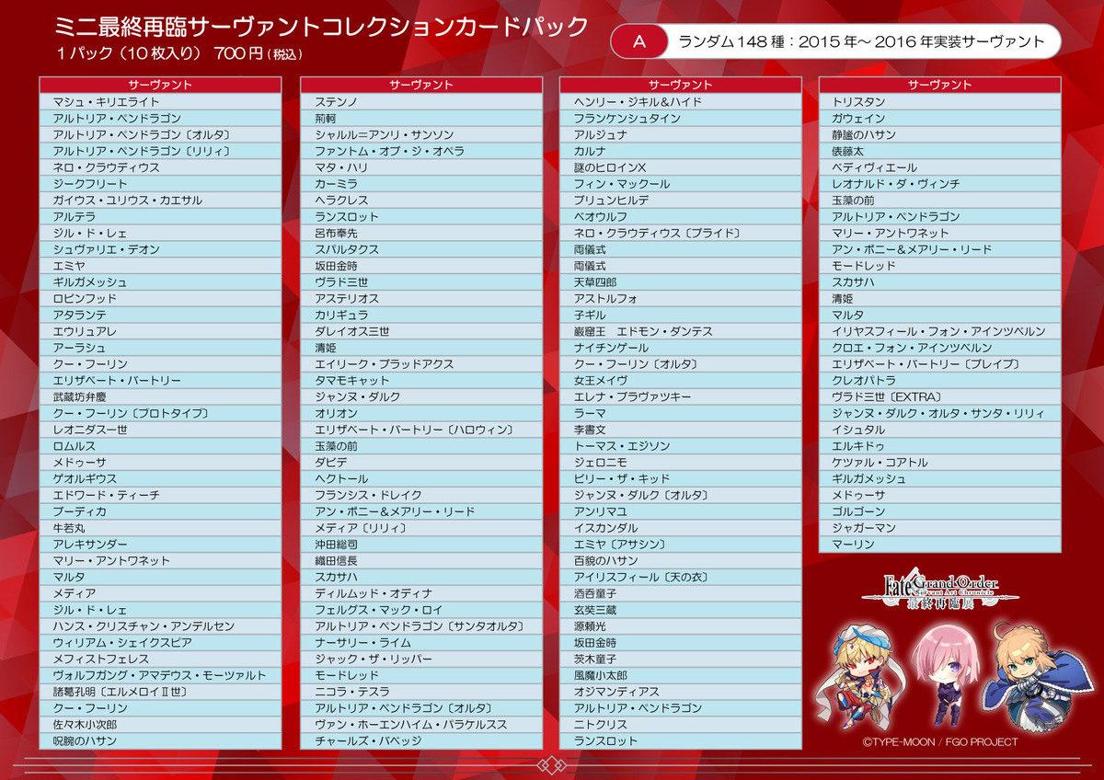
Task: Select the アーラシュ row
Action: click(x=160, y=348)
